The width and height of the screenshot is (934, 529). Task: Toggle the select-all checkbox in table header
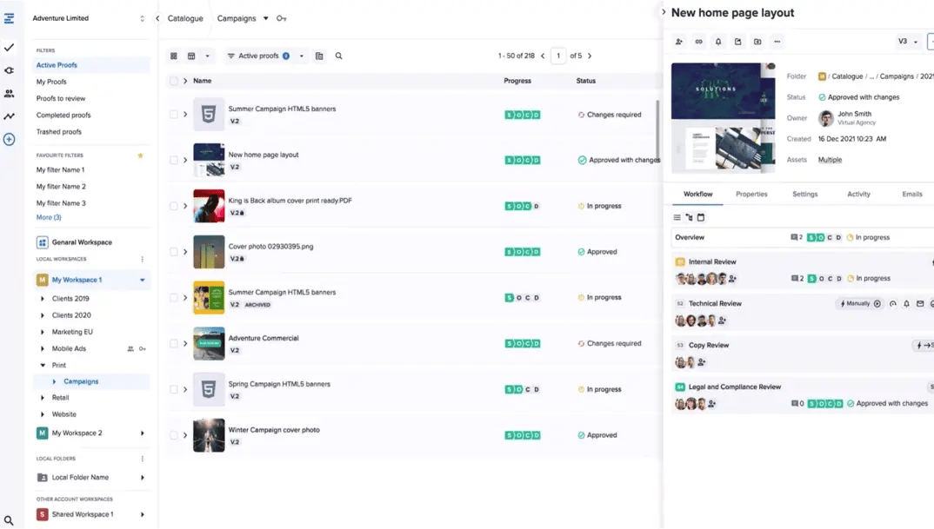tap(174, 81)
